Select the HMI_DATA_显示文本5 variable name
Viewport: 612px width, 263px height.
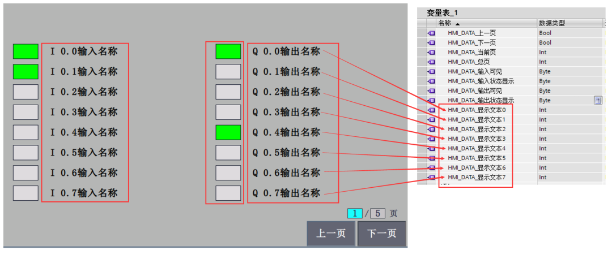pos(477,158)
